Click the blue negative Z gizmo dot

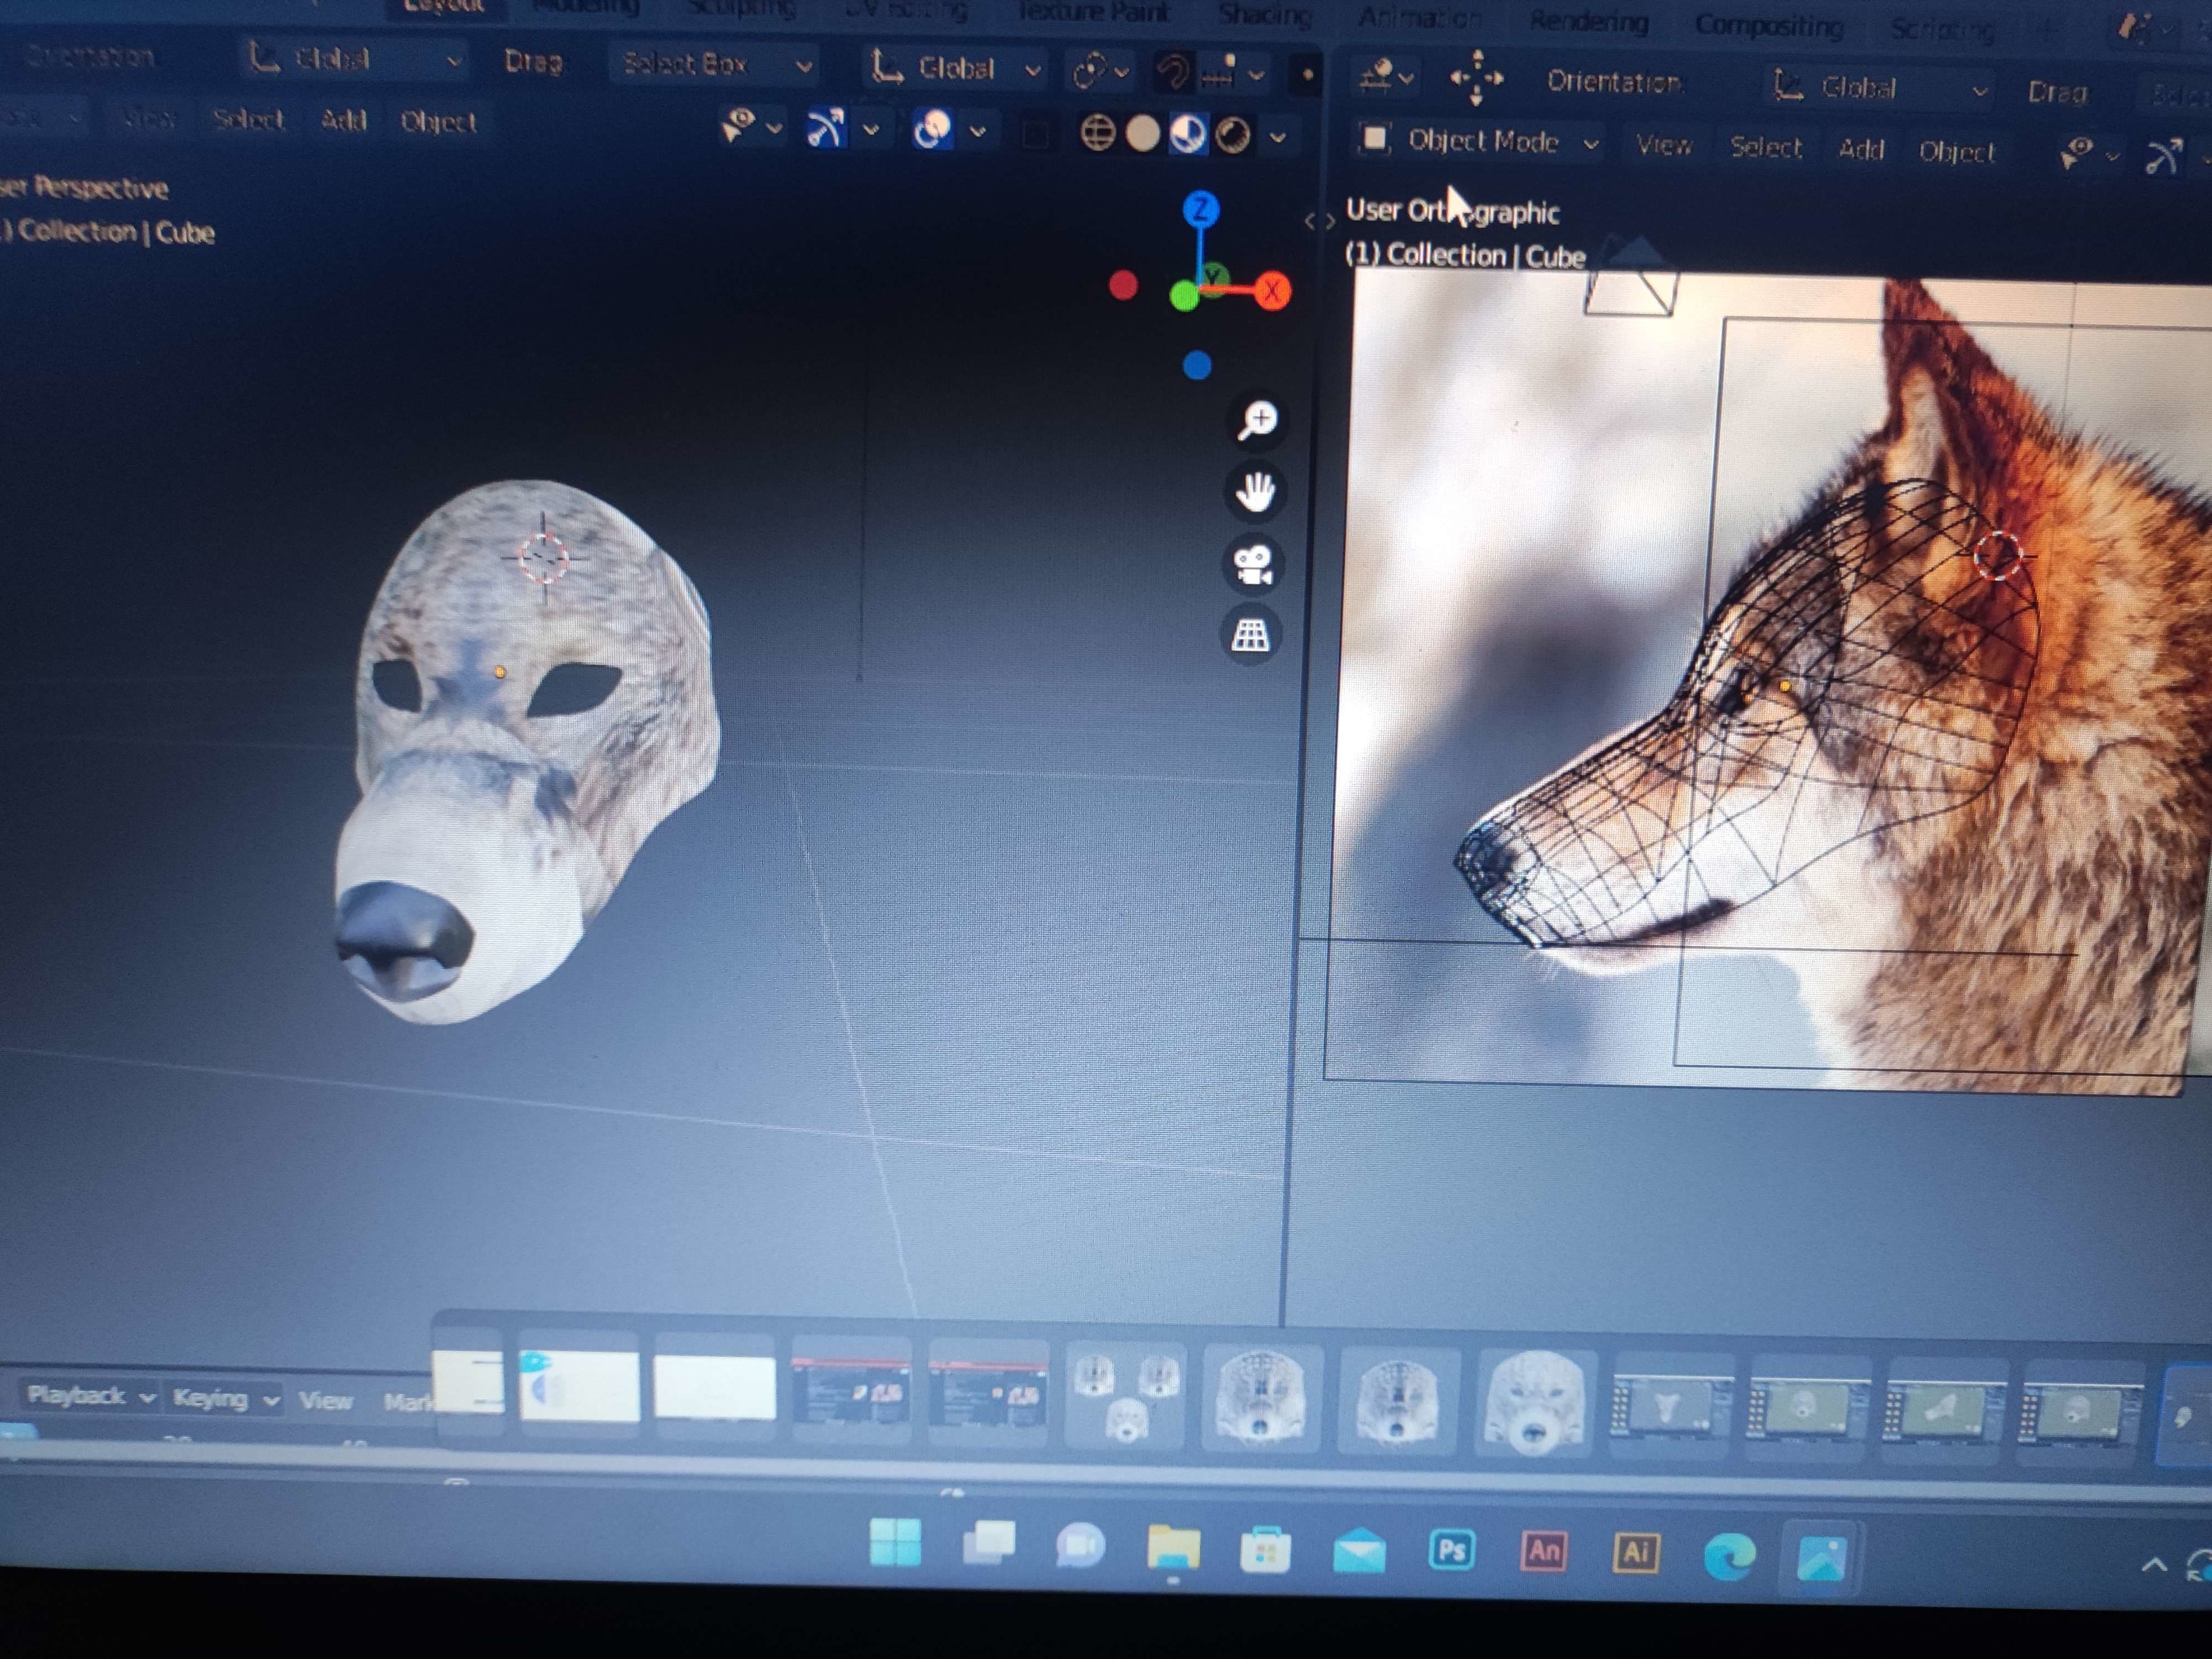pos(1196,366)
